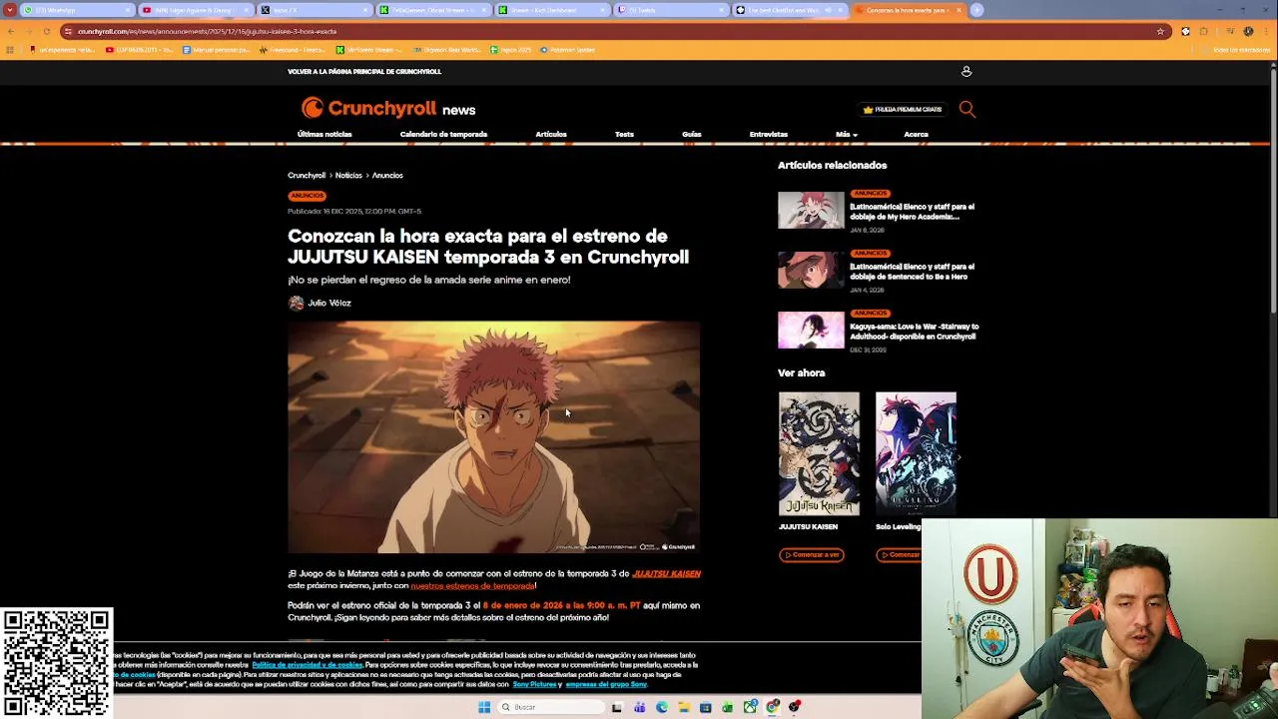Open the Pokemon Quetes bookmark
Image resolution: width=1278 pixels, height=719 pixels.
(x=568, y=50)
